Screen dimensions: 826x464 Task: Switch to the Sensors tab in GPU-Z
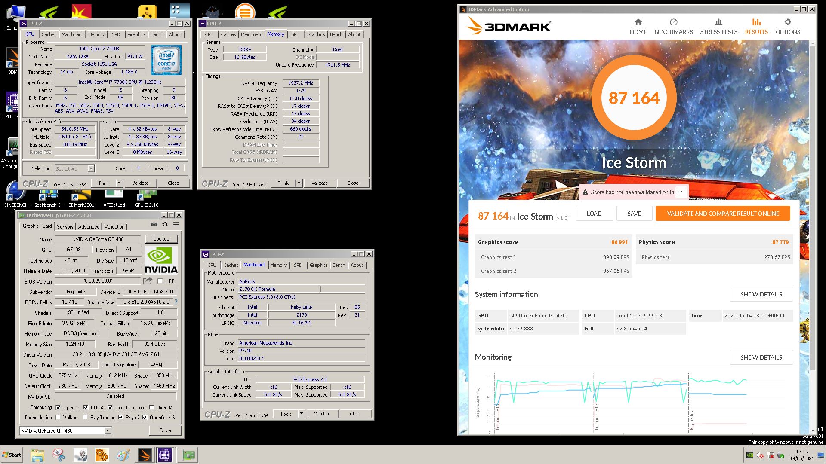[65, 226]
